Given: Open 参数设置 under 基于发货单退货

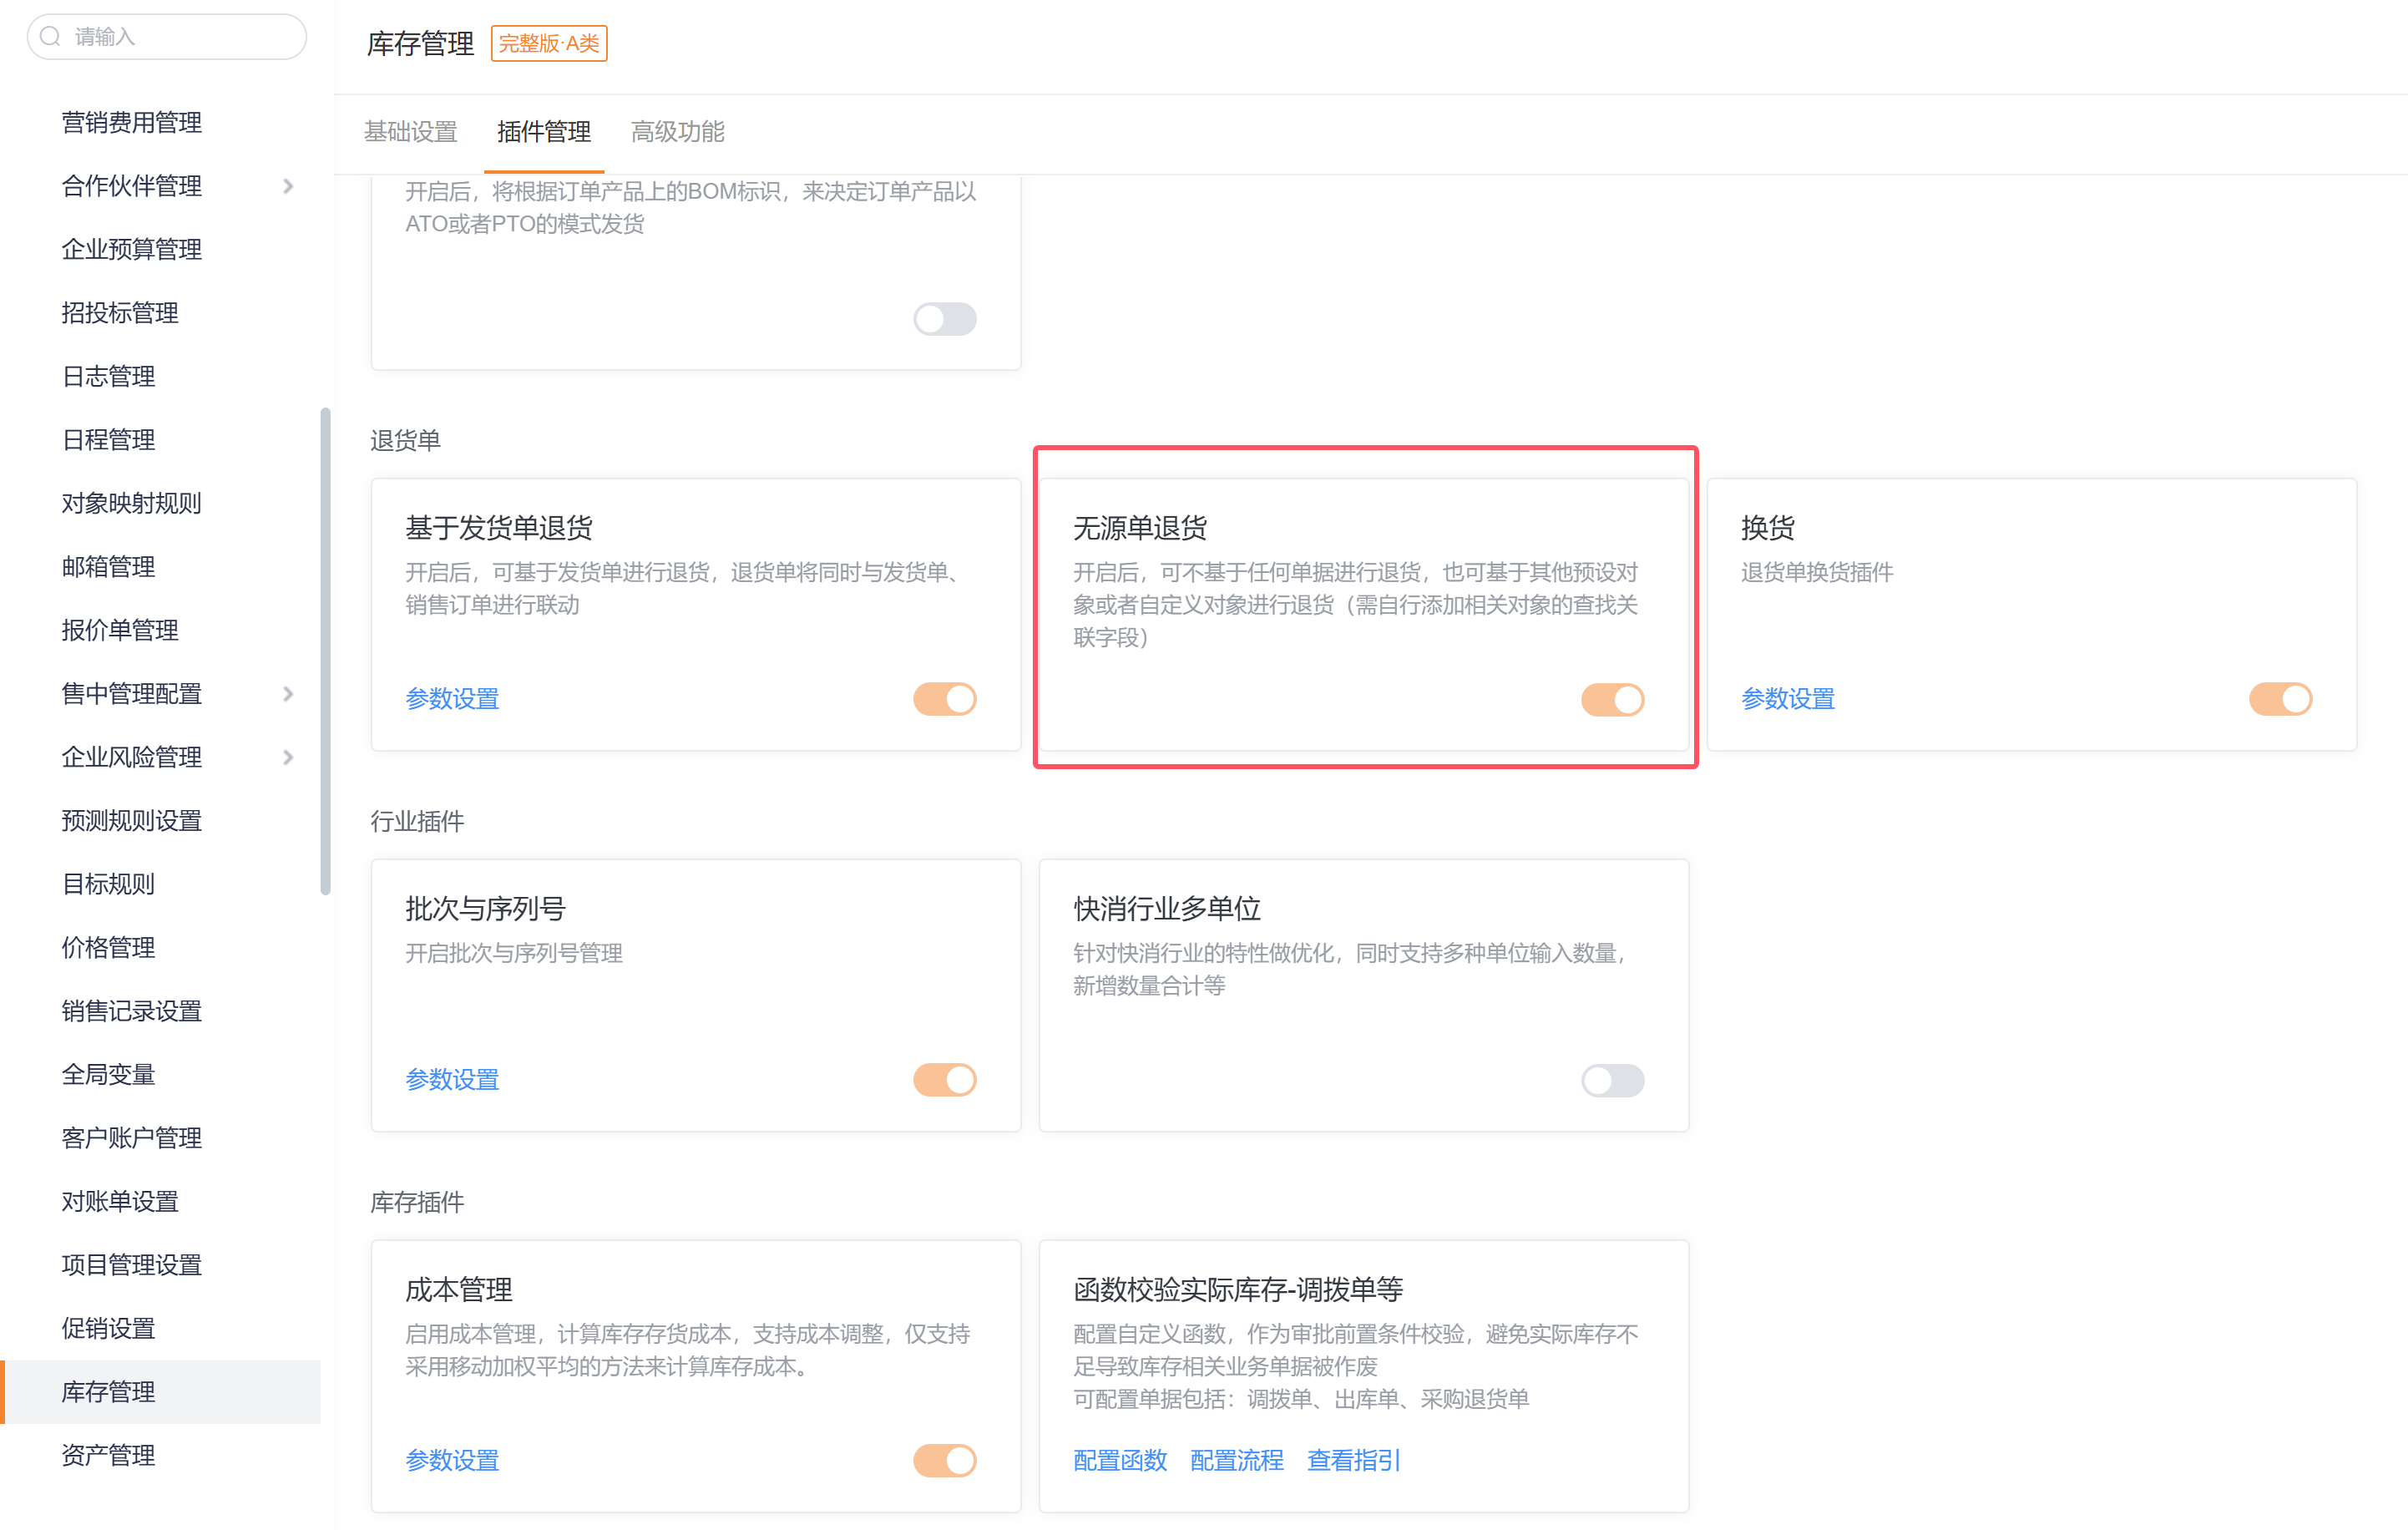Looking at the screenshot, I should [452, 699].
